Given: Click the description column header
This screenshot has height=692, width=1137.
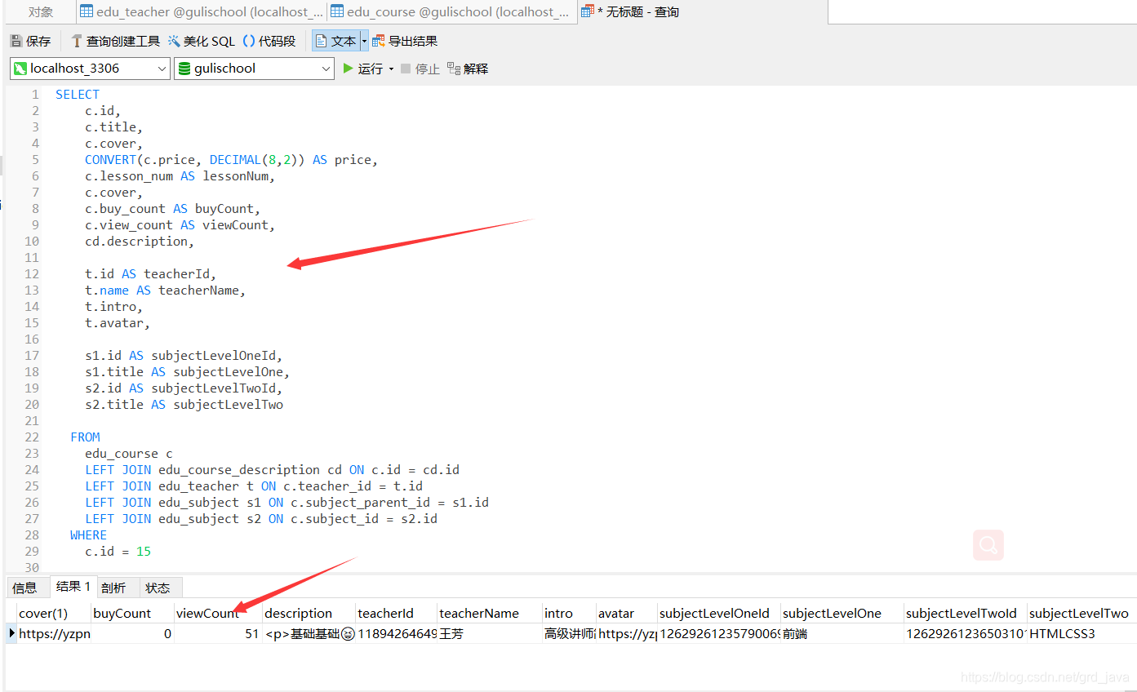Looking at the screenshot, I should pyautogui.click(x=309, y=613).
